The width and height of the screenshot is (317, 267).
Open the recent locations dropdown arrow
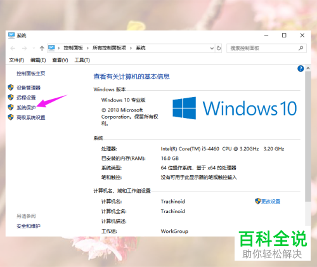(x=34, y=48)
